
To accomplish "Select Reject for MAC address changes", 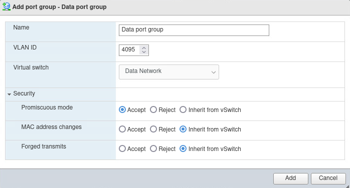I will pyautogui.click(x=153, y=129).
